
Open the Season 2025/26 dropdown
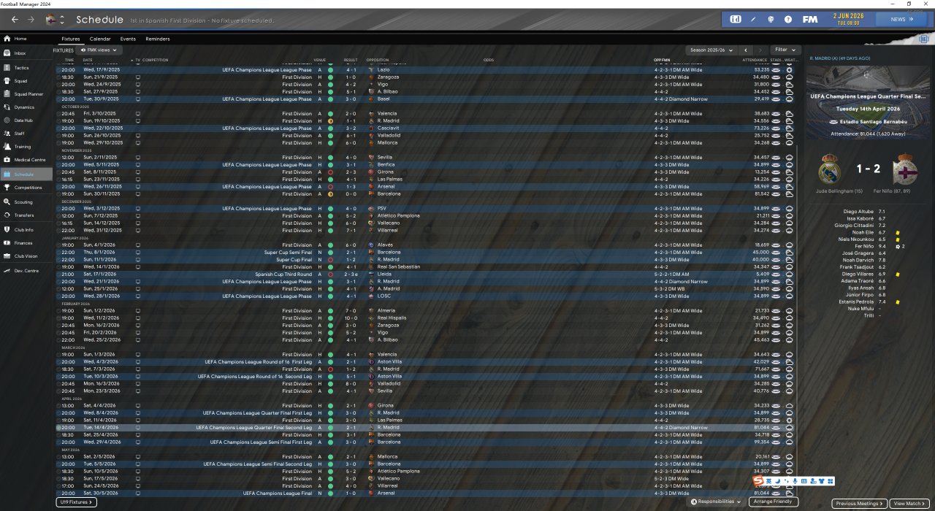point(711,50)
